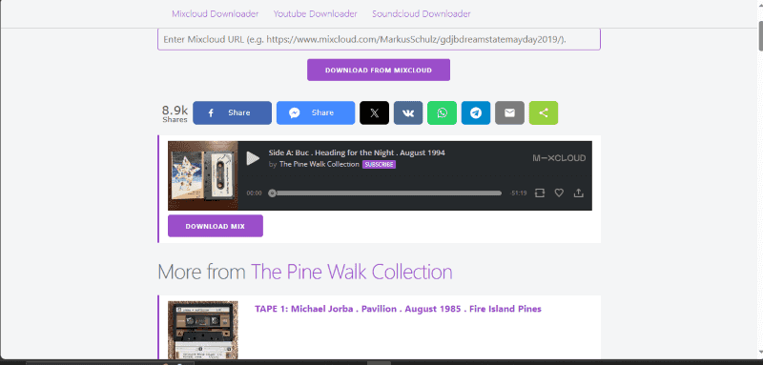This screenshot has height=365, width=763.
Task: Favorite the mix with the heart icon
Action: coord(559,193)
